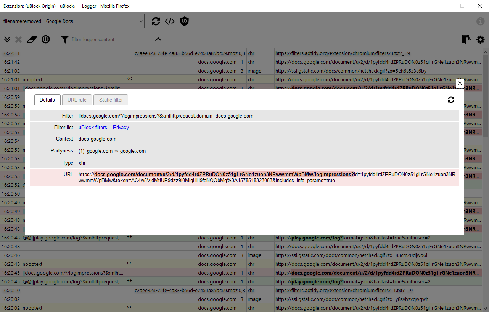
Task: Select the 16:21:02 netcheck.gif image row
Action: click(x=241, y=71)
